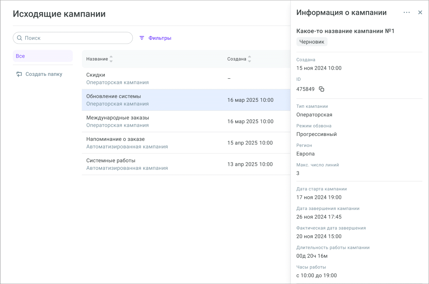
Task: Open the Фильтры filter options
Action: coord(160,38)
